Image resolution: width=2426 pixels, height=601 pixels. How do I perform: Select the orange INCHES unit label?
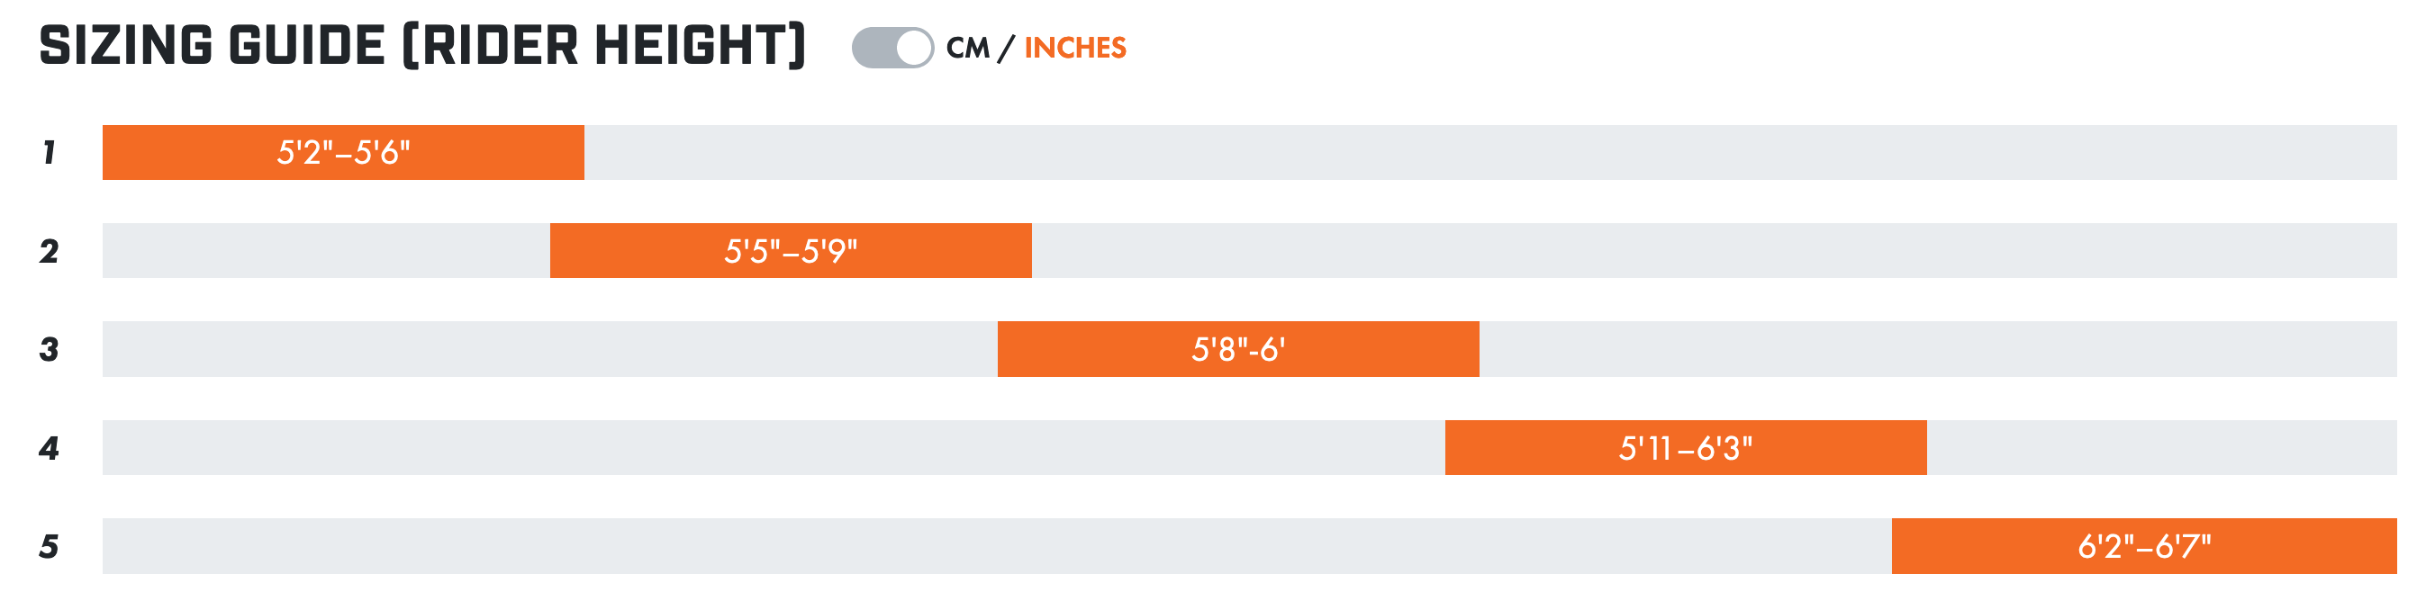click(1074, 48)
